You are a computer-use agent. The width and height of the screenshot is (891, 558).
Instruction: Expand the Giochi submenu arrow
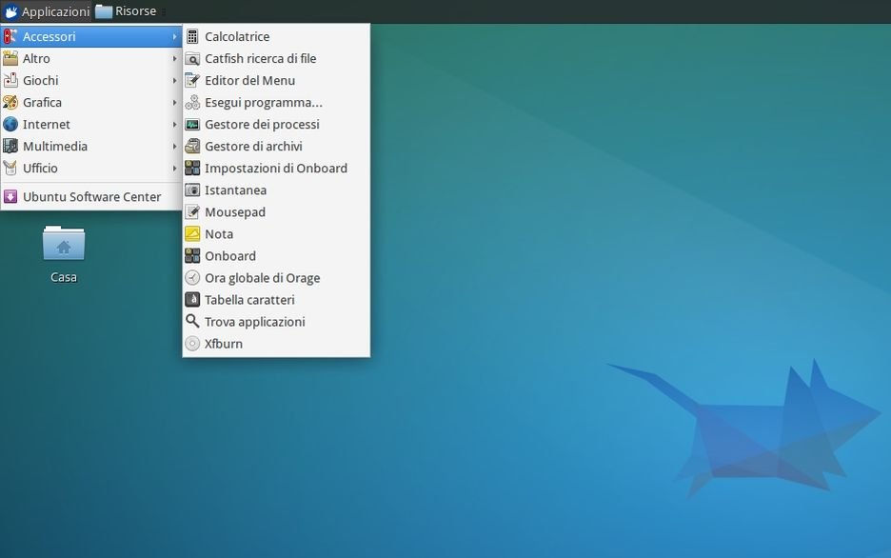tap(174, 80)
